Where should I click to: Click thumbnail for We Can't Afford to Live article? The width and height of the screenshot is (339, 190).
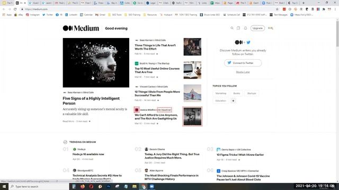pos(192,117)
